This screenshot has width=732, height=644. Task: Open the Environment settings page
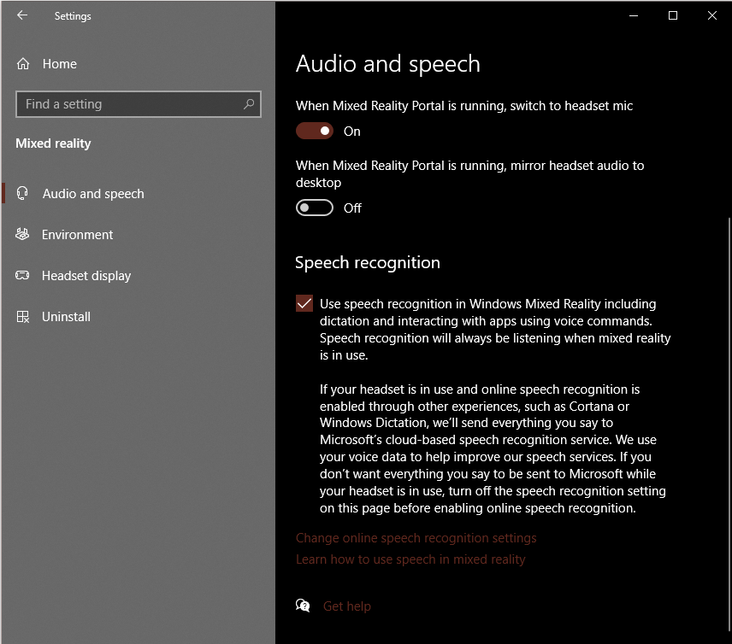(78, 235)
